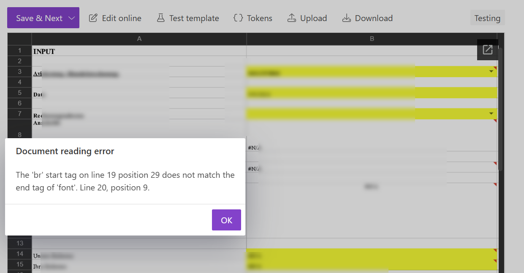The image size is (524, 273).
Task: Select row 13 header
Action: coord(19,243)
